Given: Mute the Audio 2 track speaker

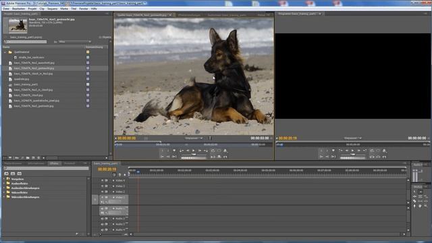Looking at the screenshot, I should [x=102, y=219].
